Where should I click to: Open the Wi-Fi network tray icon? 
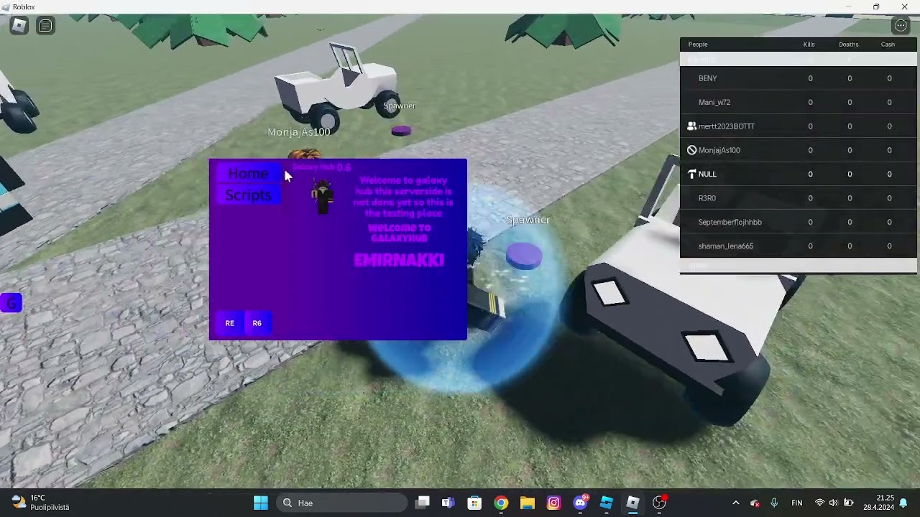point(819,503)
